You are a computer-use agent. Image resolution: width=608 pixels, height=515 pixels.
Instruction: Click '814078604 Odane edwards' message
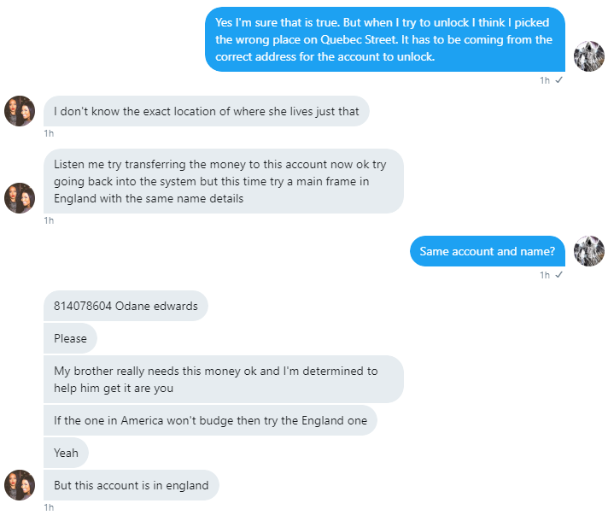(126, 306)
